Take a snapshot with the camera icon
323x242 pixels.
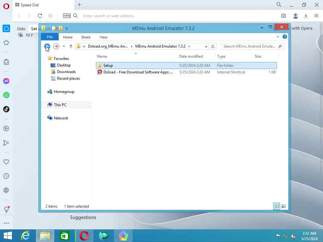click(284, 16)
